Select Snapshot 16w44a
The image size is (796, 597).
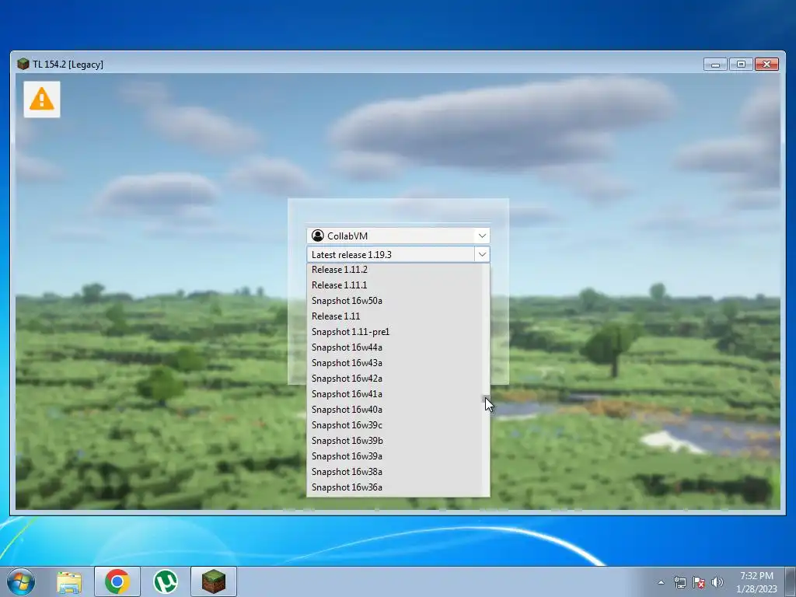pyautogui.click(x=394, y=347)
